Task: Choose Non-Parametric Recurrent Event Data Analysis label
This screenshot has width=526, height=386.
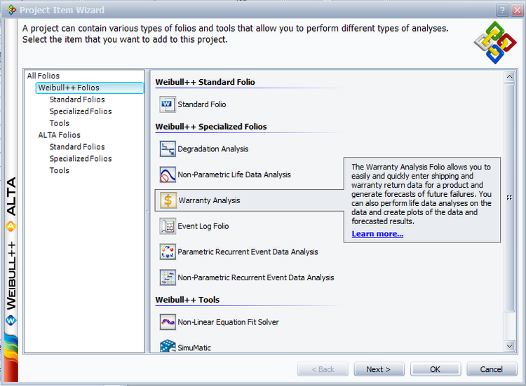Action: (256, 277)
